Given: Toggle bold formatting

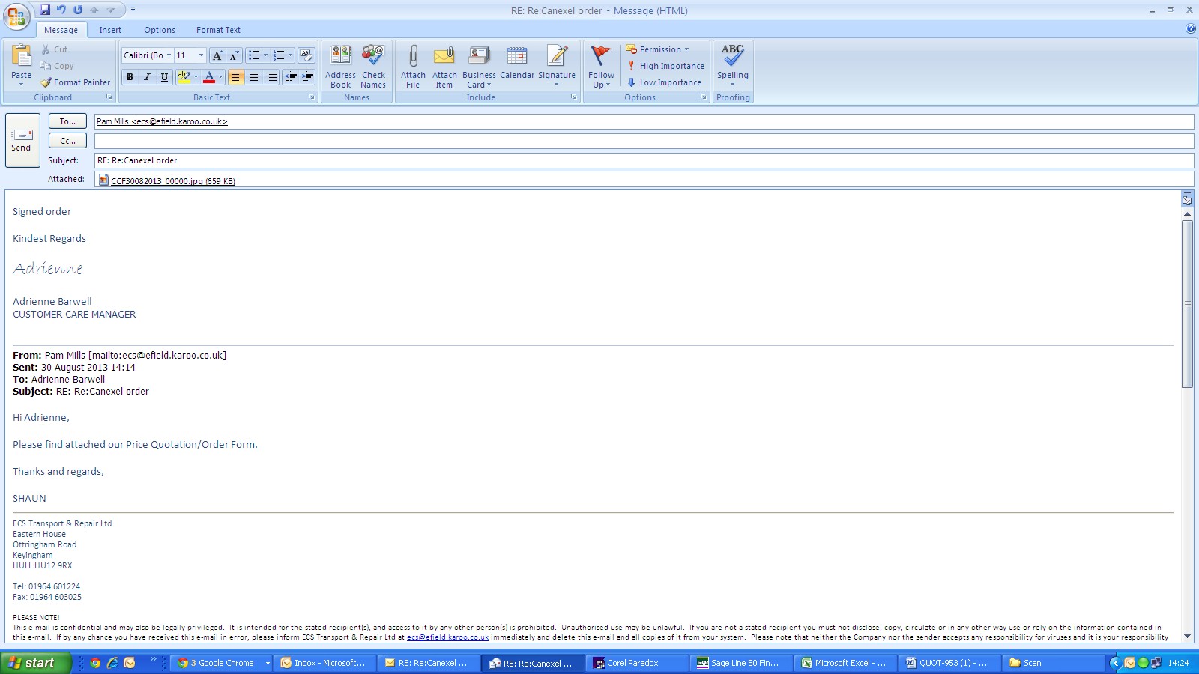Looking at the screenshot, I should [130, 77].
